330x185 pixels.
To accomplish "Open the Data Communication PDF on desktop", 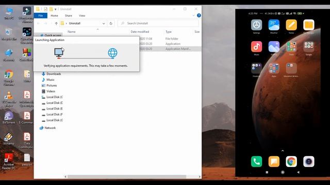I will (26, 140).
